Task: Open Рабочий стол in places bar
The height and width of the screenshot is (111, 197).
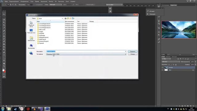Action: tap(31, 31)
